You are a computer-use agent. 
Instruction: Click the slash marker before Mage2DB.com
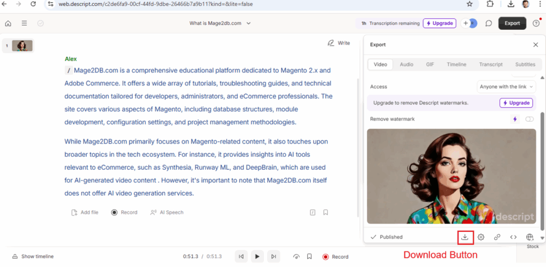[69, 71]
